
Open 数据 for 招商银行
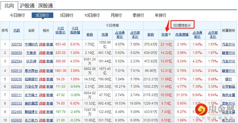coord(50,79)
